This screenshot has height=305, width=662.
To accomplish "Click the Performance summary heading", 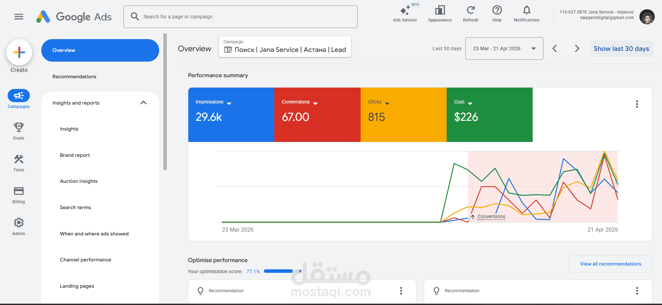I will click(x=218, y=75).
